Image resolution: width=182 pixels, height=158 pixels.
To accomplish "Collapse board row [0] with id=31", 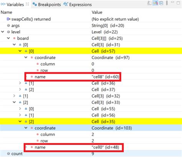I will tap(14, 45).
